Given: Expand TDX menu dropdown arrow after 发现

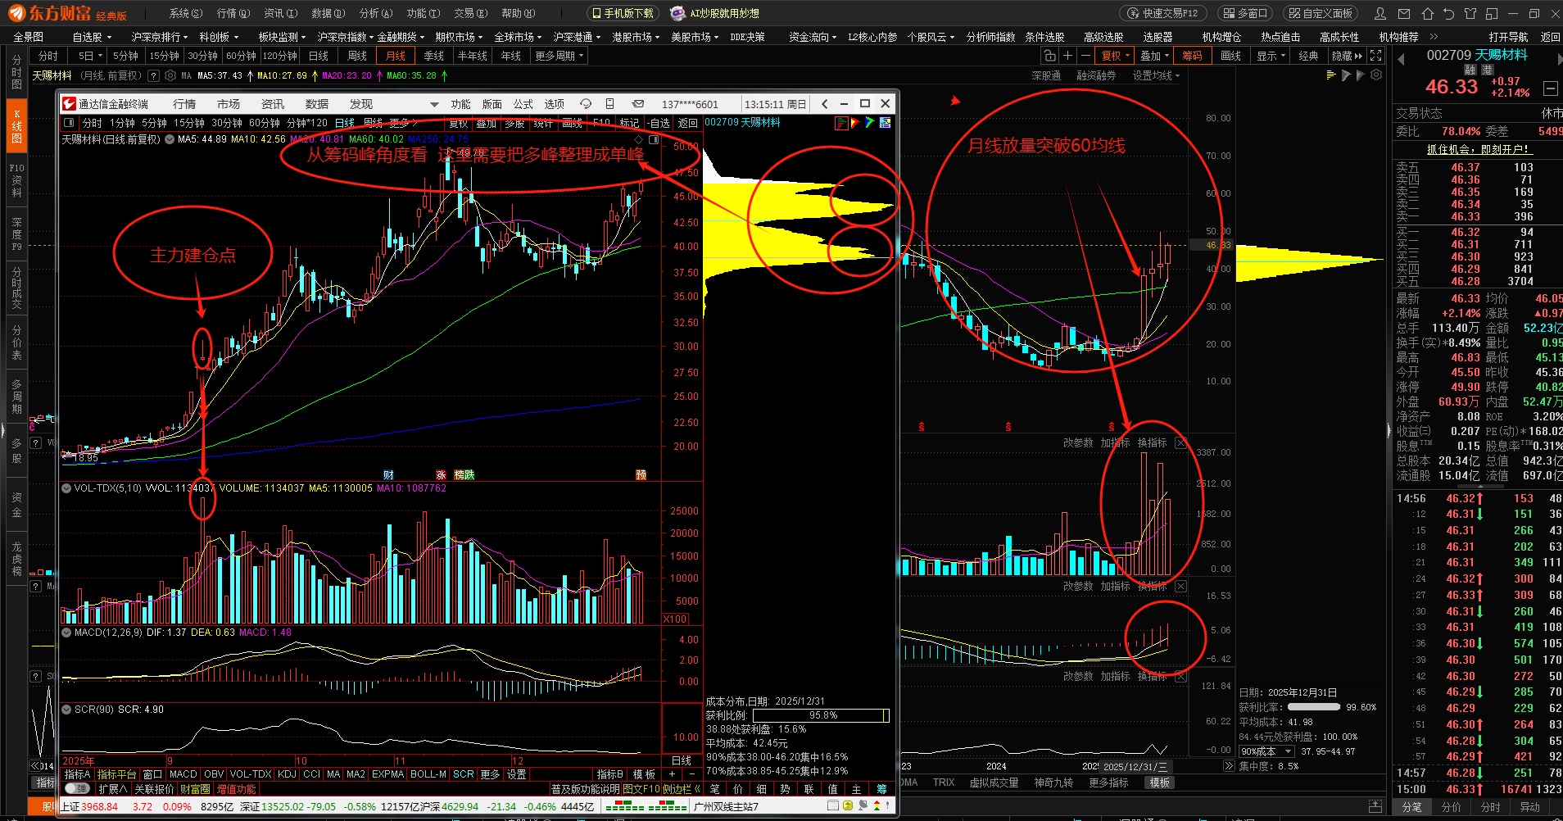Looking at the screenshot, I should [434, 104].
